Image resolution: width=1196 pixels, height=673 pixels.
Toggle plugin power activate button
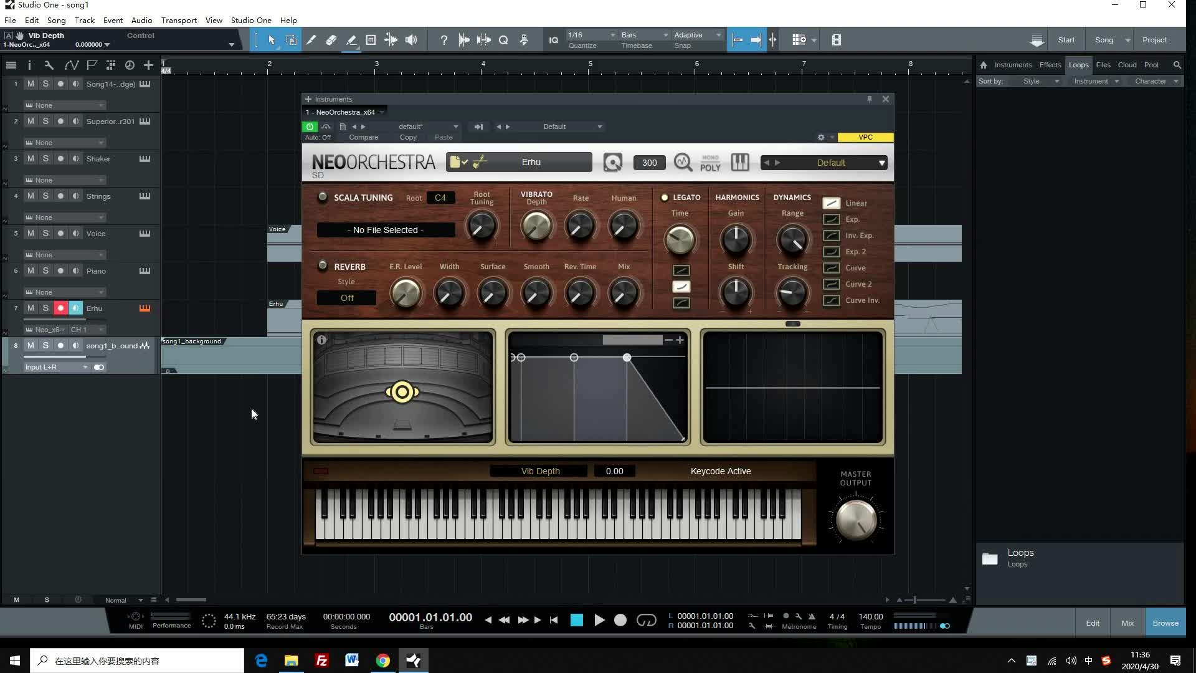(x=310, y=126)
